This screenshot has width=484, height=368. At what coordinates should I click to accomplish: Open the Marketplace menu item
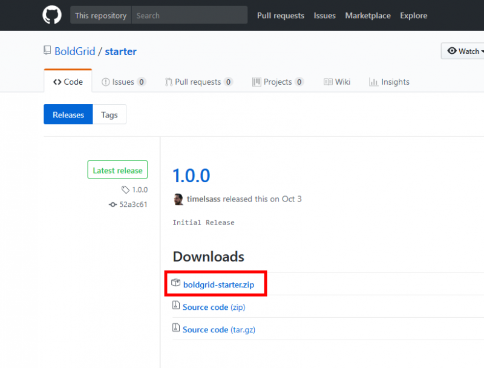click(x=368, y=16)
